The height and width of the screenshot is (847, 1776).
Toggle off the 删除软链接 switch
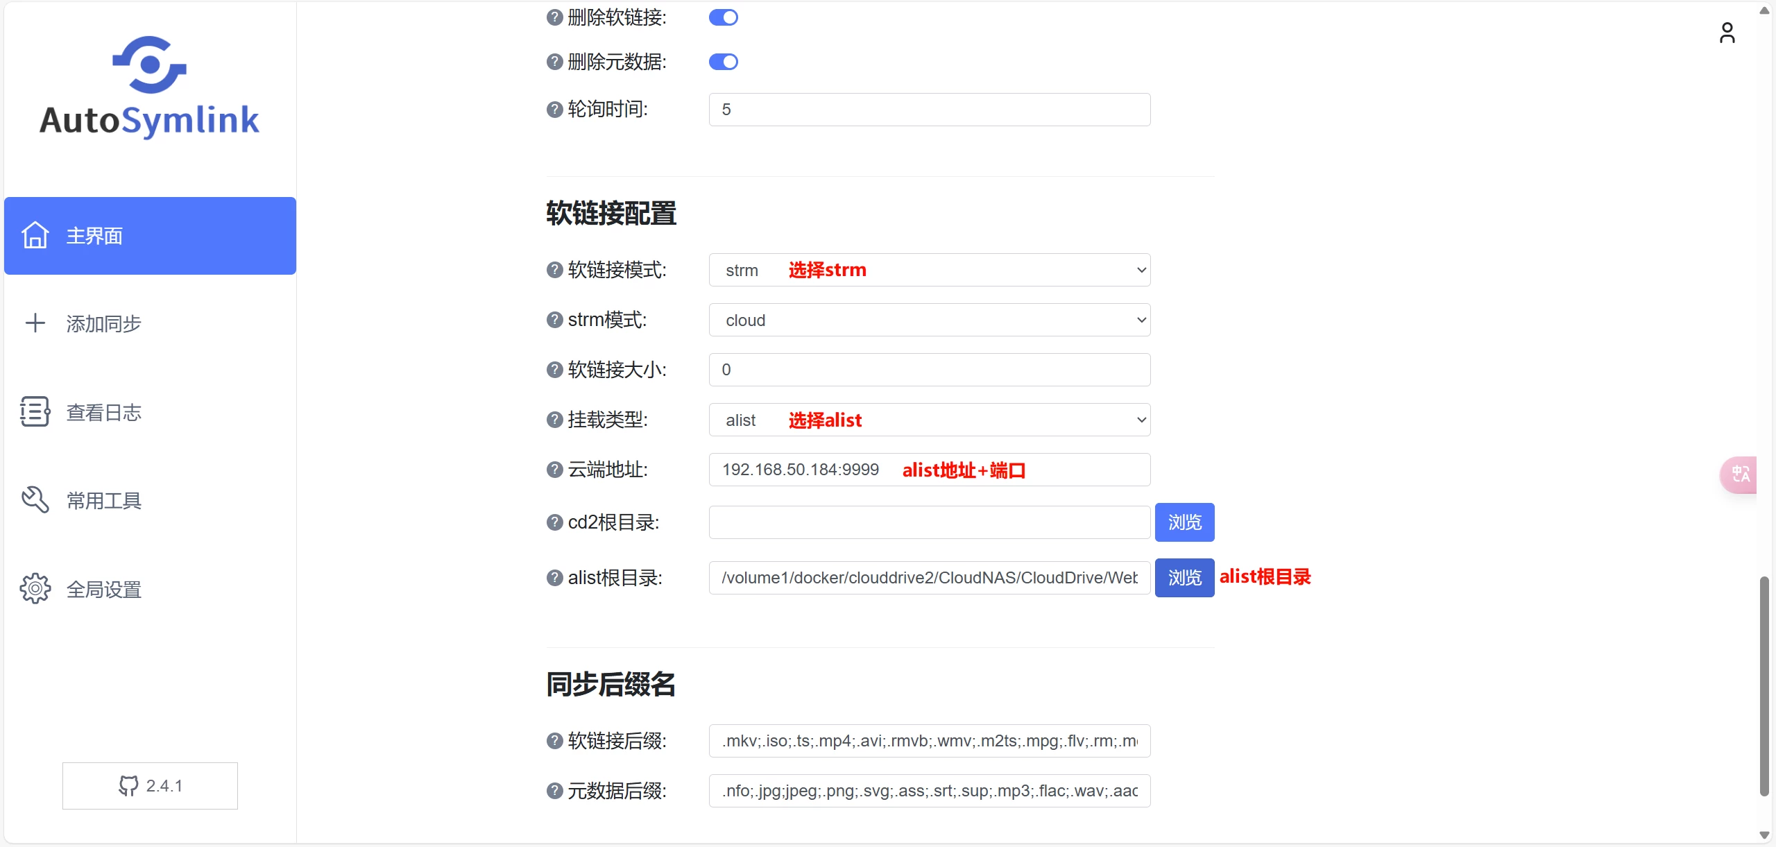click(x=723, y=17)
